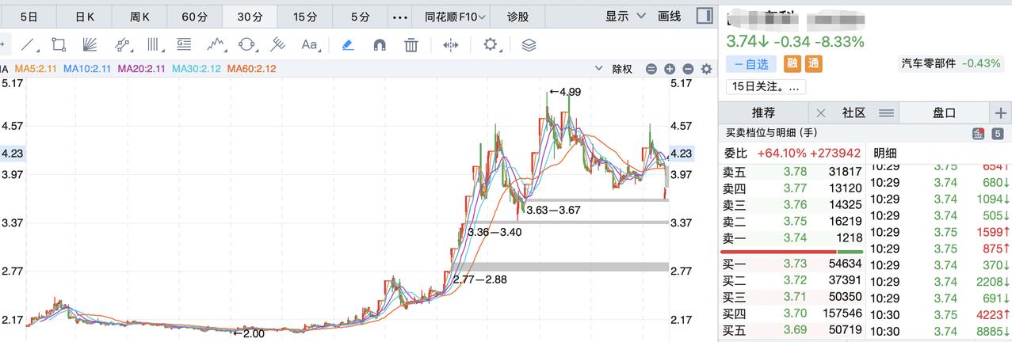
Task: Add a panel tab with plus icon
Action: click(x=1000, y=113)
